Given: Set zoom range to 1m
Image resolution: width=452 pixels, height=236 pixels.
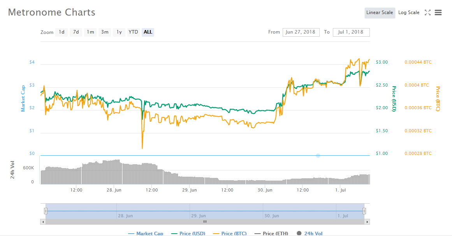Looking at the screenshot, I should 90,32.
